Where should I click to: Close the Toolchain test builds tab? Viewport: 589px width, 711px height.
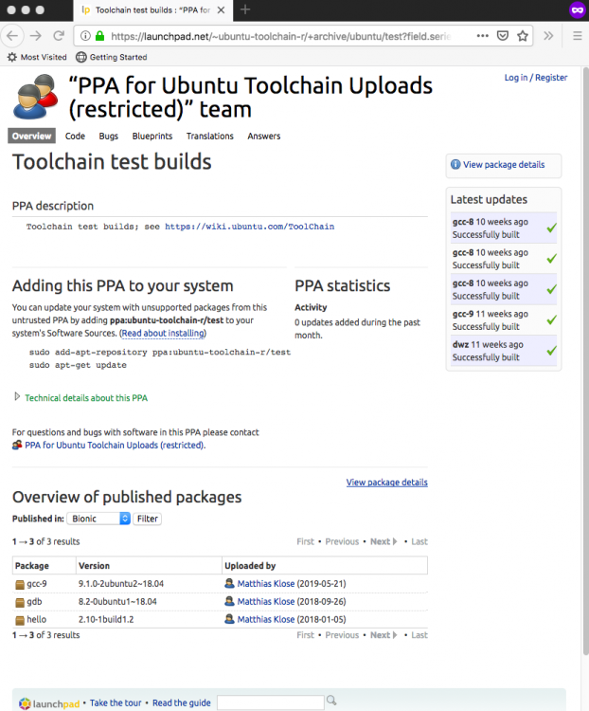pos(221,10)
